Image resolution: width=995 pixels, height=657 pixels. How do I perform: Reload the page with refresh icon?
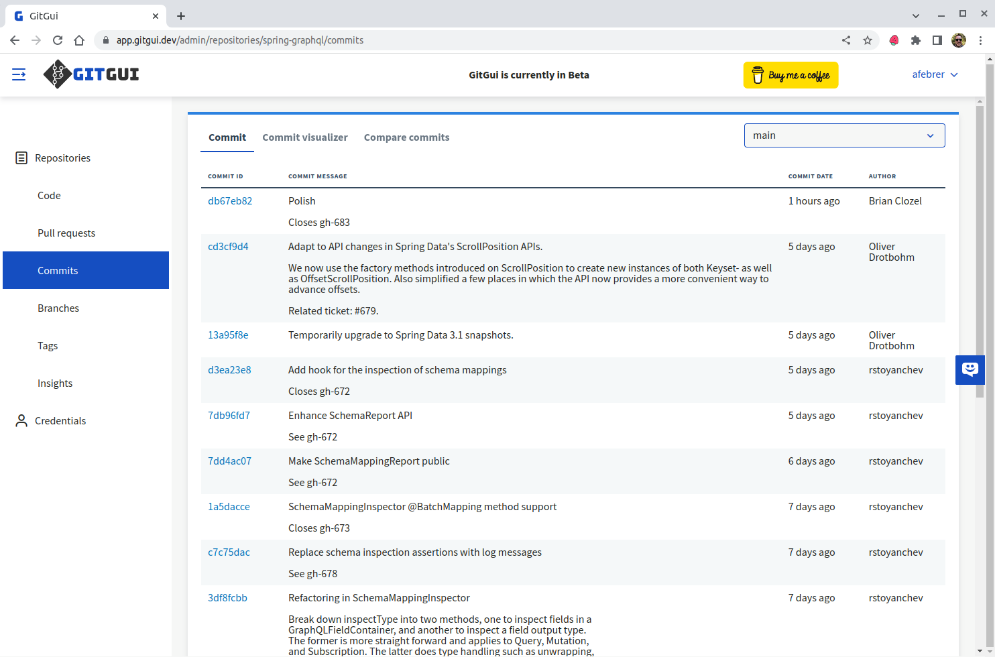[58, 40]
